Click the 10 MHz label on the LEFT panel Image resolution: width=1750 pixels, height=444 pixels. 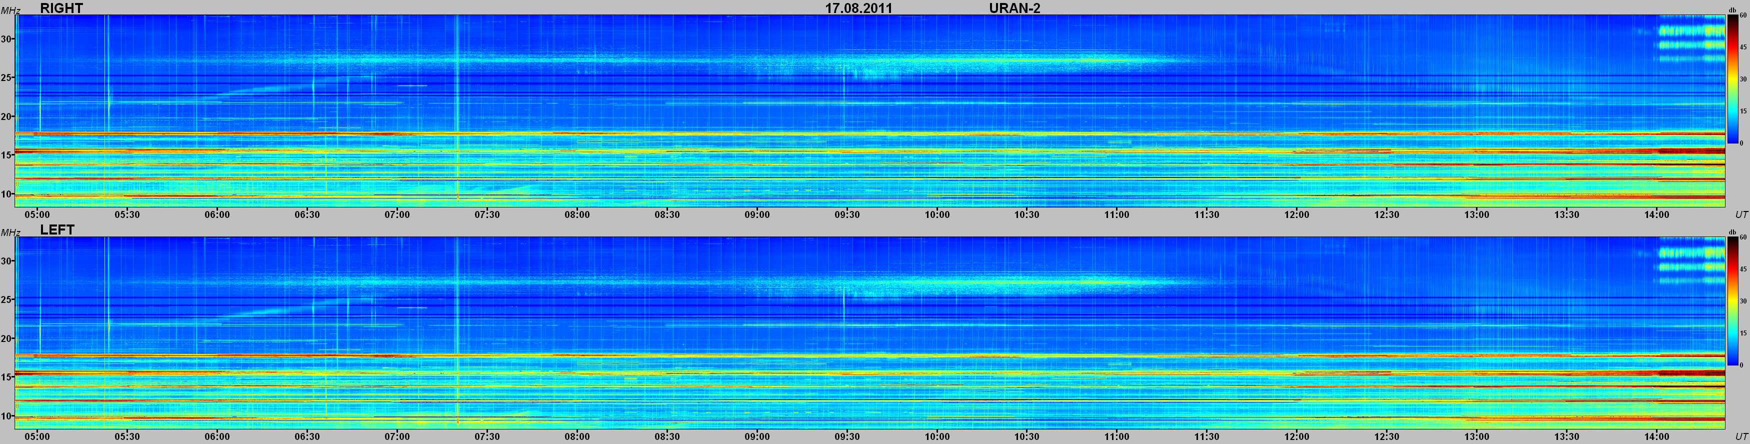[7, 416]
